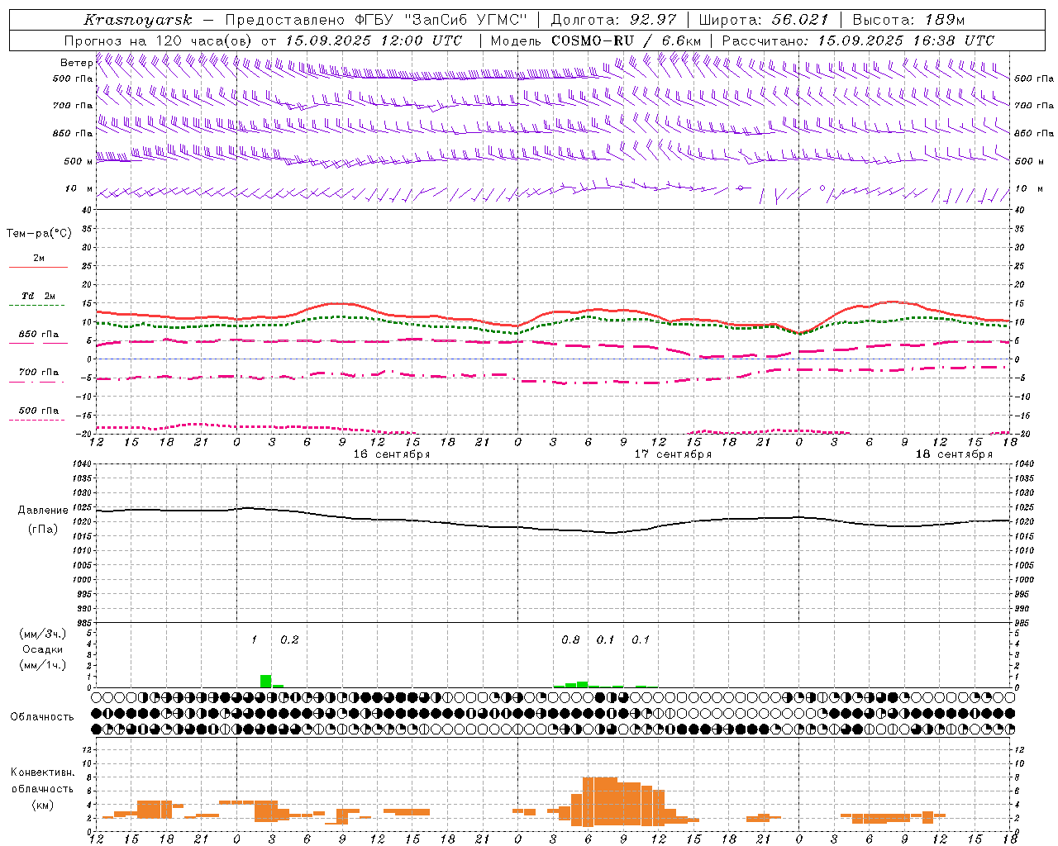Click the (км) convective cloud unit label
This screenshot has height=846, width=1058.
pos(43,805)
